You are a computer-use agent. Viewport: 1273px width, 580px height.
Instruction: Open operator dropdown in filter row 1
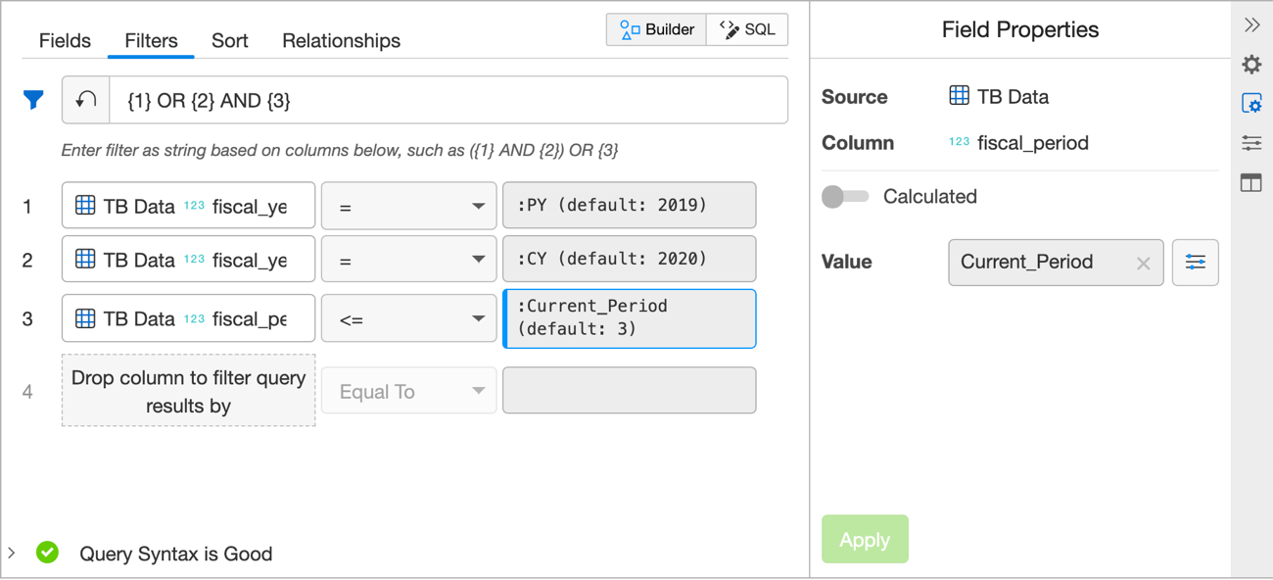(409, 206)
